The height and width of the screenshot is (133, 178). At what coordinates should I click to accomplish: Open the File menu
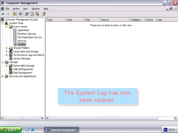[x=8, y=9]
